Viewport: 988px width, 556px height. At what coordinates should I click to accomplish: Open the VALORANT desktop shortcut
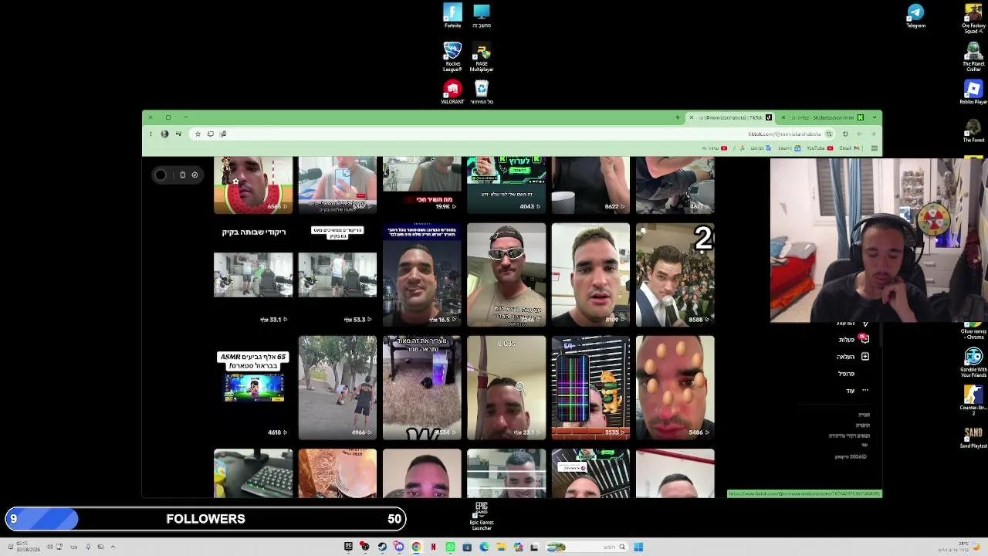(452, 92)
